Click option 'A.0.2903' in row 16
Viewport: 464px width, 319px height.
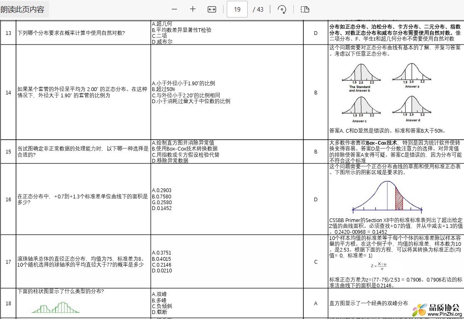[x=161, y=190]
